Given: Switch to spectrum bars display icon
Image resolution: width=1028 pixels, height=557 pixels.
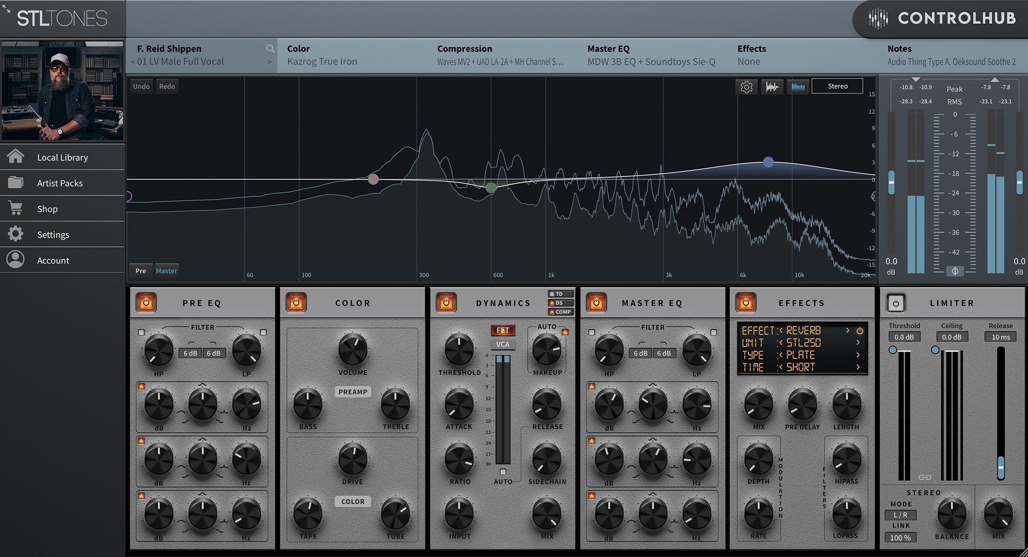Looking at the screenshot, I should pos(798,87).
